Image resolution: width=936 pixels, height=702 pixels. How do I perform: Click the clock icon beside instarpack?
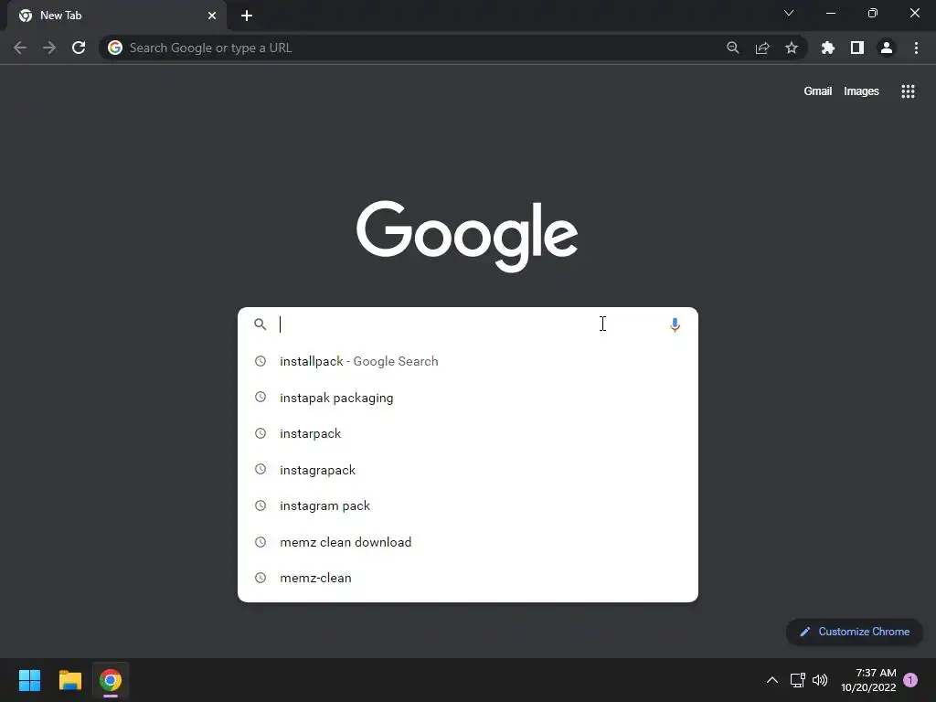point(261,433)
